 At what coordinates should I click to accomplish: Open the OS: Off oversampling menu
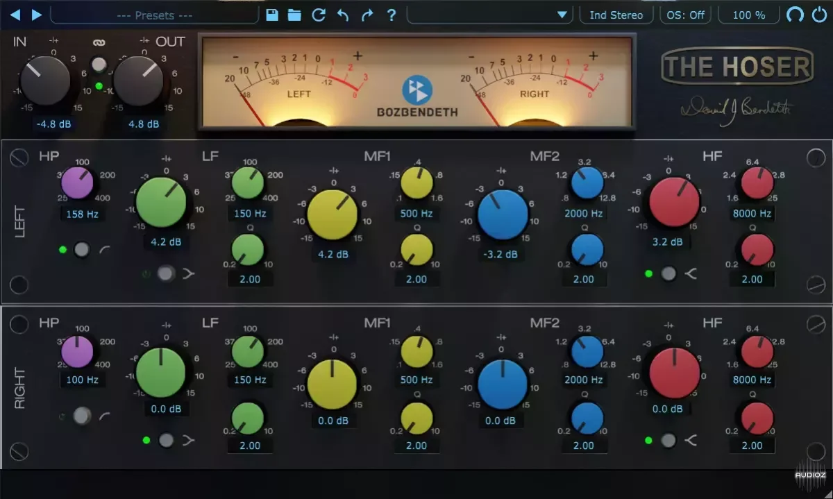point(686,15)
